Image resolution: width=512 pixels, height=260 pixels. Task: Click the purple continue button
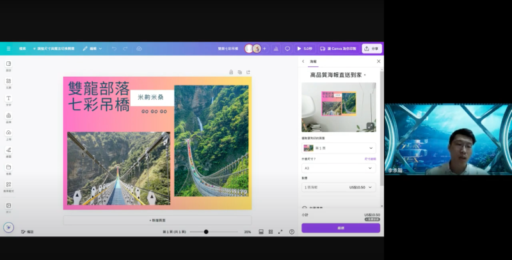(x=340, y=228)
